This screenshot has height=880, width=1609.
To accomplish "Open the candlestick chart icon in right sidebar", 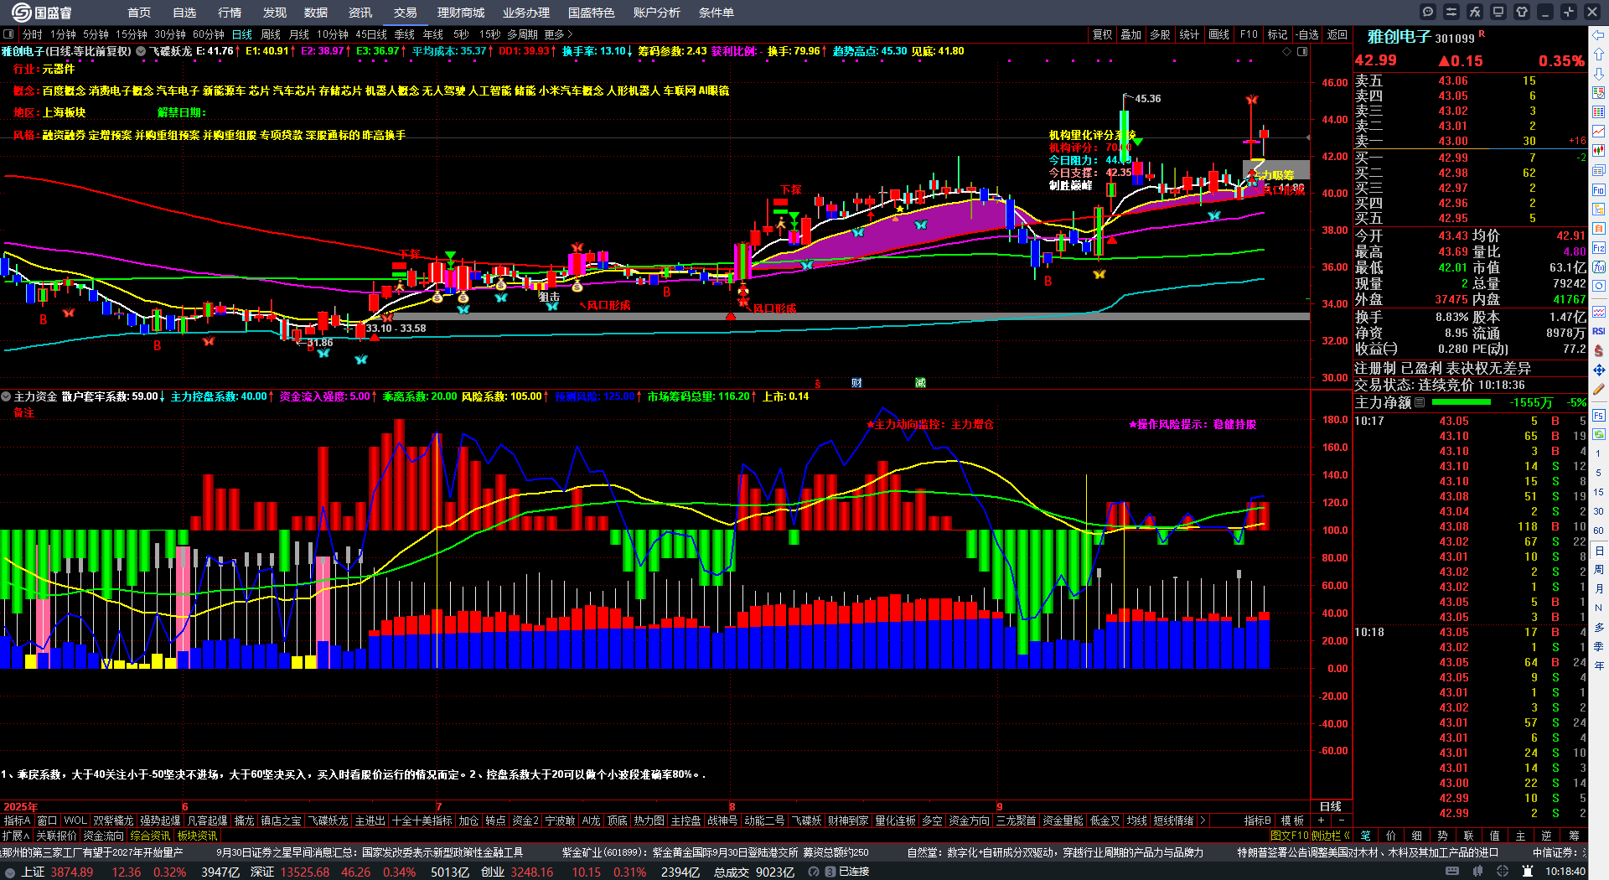I will point(1599,151).
